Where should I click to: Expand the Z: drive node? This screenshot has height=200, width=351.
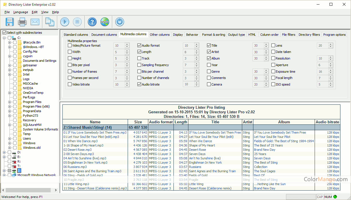[x=4, y=171]
